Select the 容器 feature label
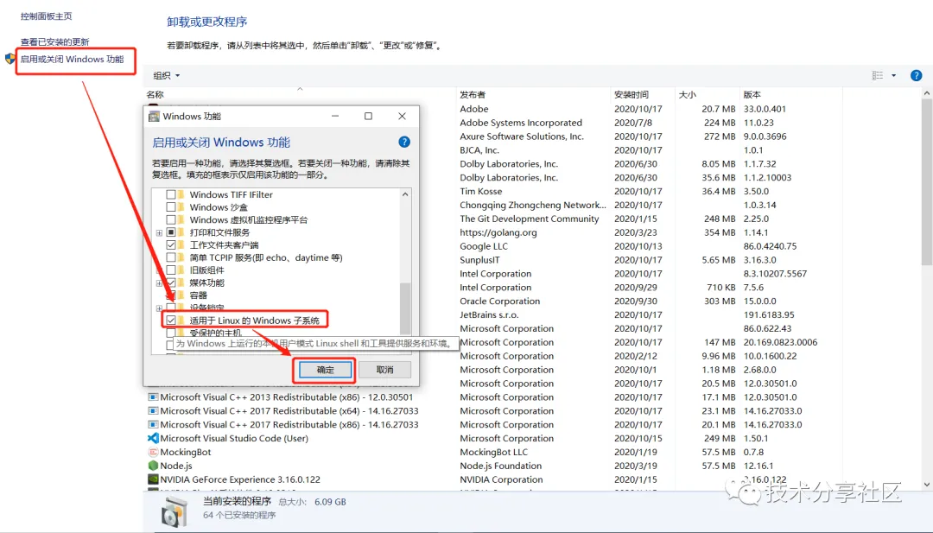This screenshot has width=933, height=533. (198, 295)
